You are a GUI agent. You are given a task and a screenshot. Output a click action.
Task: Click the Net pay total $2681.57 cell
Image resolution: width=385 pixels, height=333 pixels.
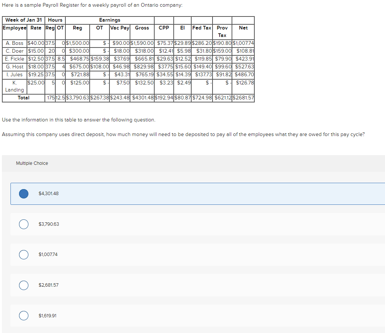tap(243, 98)
